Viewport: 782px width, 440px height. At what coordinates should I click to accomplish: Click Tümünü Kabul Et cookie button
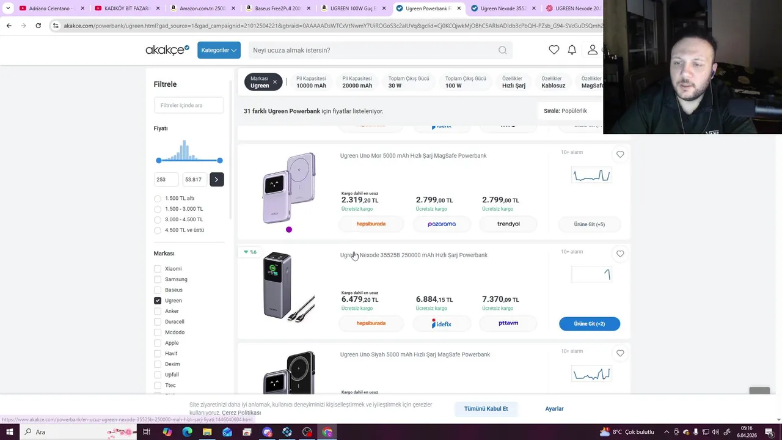point(486,409)
